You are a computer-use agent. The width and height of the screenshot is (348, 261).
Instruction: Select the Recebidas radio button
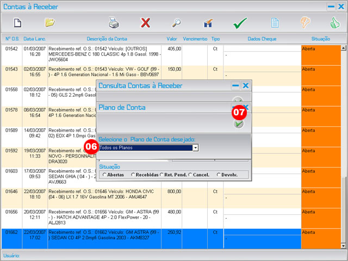click(x=133, y=175)
